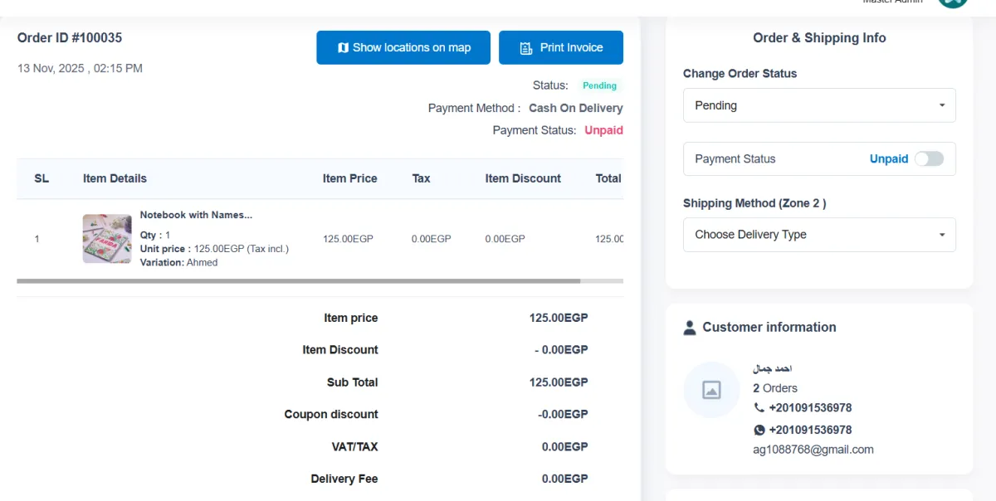Open the Change Order Status dropdown
996x501 pixels.
point(819,105)
